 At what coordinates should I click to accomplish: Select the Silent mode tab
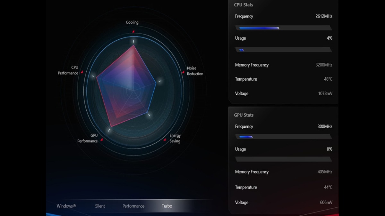100,206
